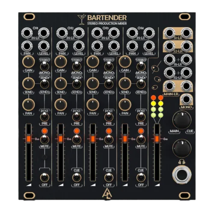
Task: Click the large headphone output jack
Action: (182, 175)
